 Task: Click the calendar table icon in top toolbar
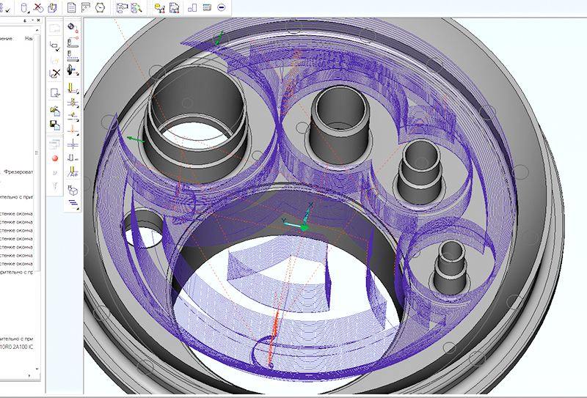coord(207,8)
